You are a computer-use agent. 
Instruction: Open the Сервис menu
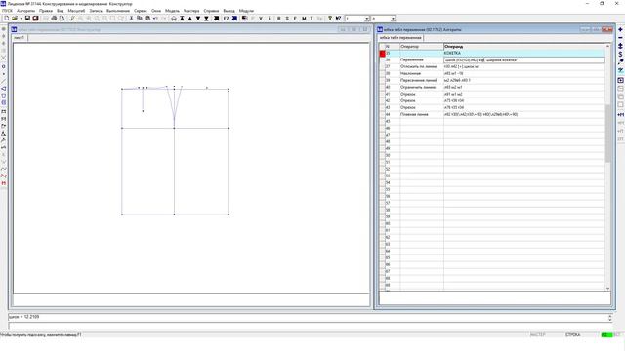(141, 11)
